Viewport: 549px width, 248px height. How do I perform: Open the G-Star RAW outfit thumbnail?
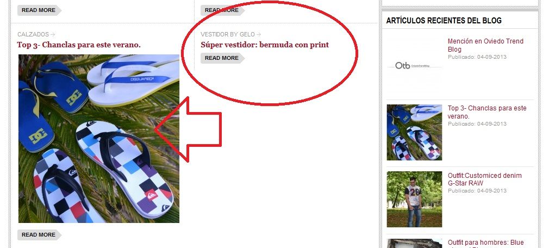[x=414, y=199]
